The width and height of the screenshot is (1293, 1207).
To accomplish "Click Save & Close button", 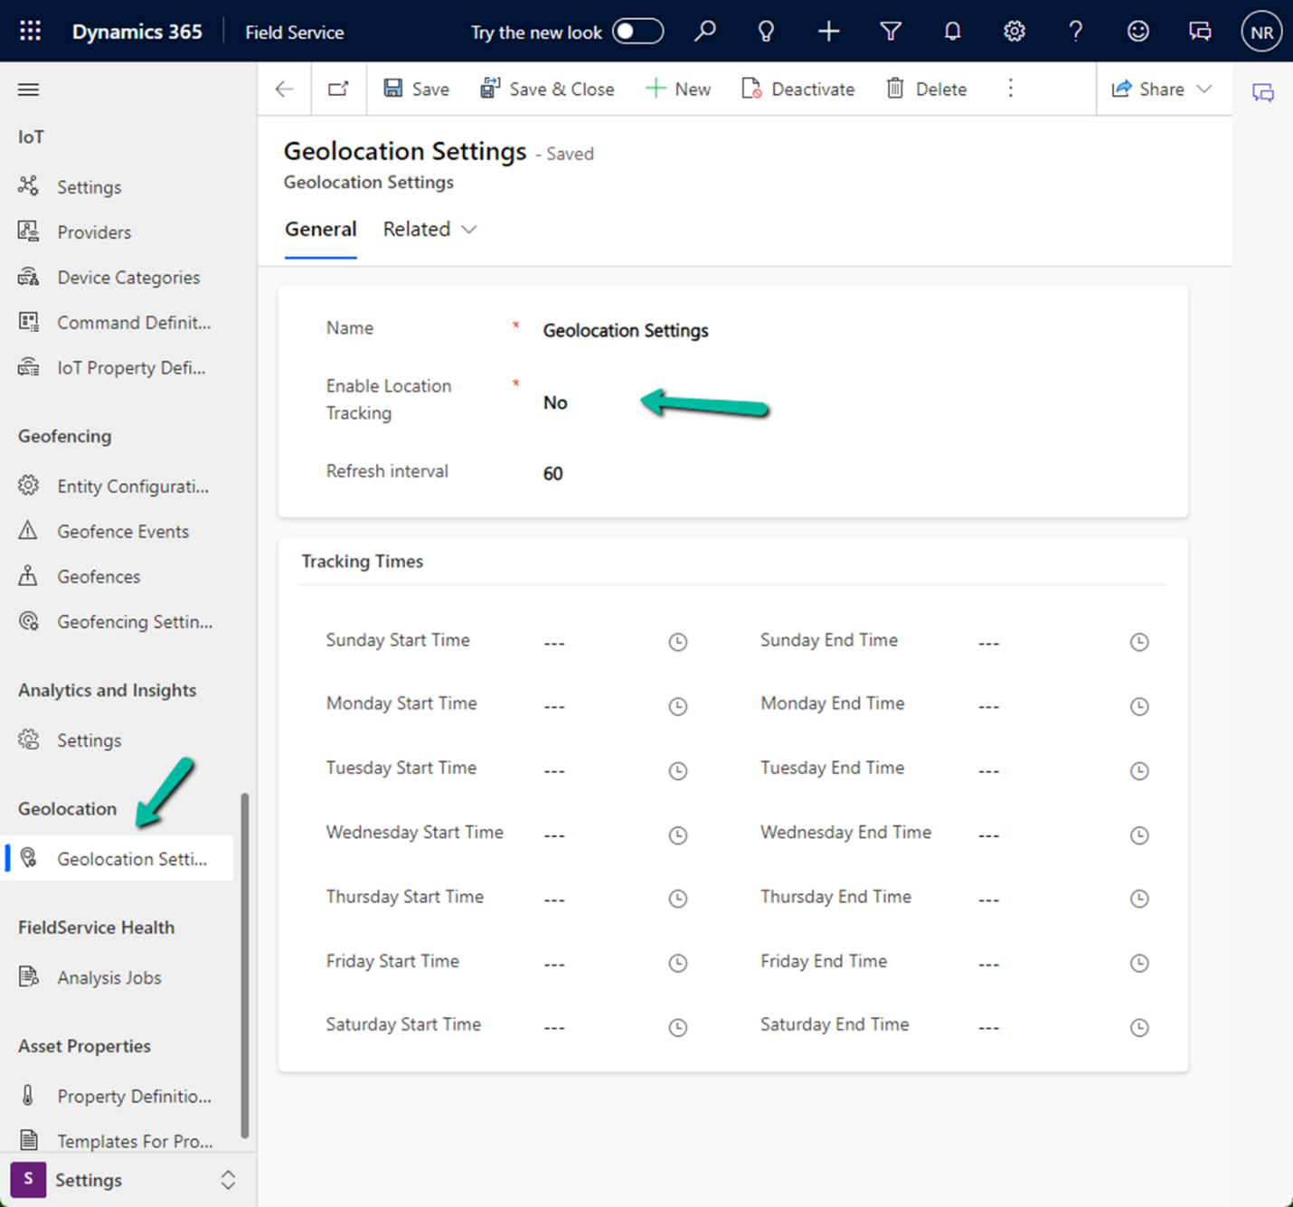I will 547,89.
